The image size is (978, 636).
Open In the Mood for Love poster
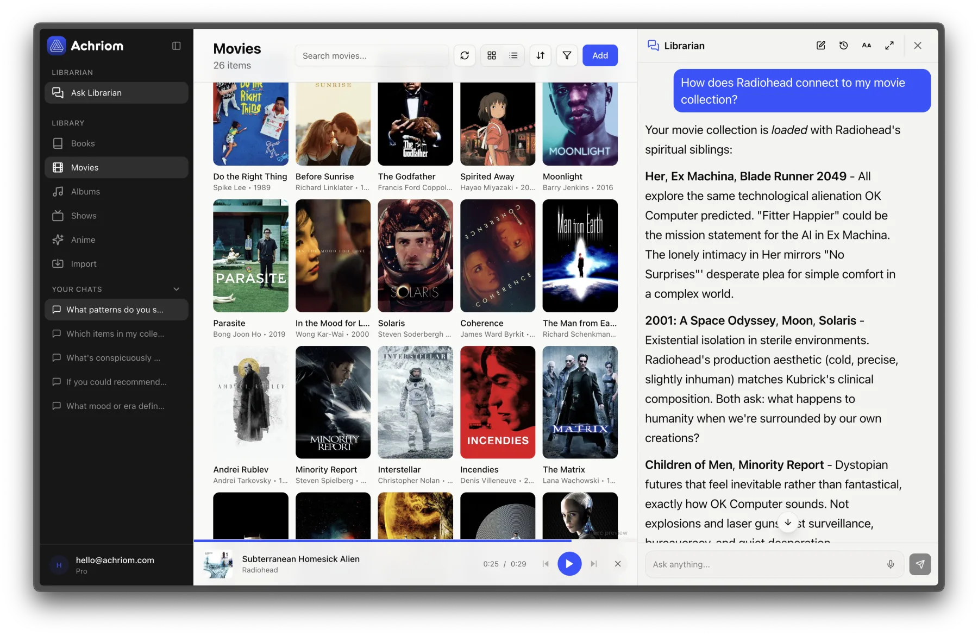pyautogui.click(x=333, y=256)
